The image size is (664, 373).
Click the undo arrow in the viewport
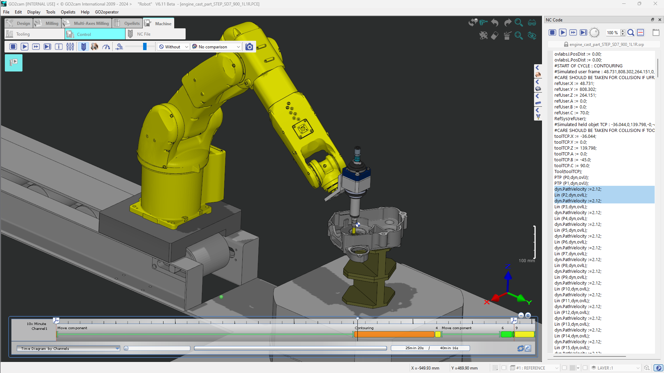pos(495,22)
